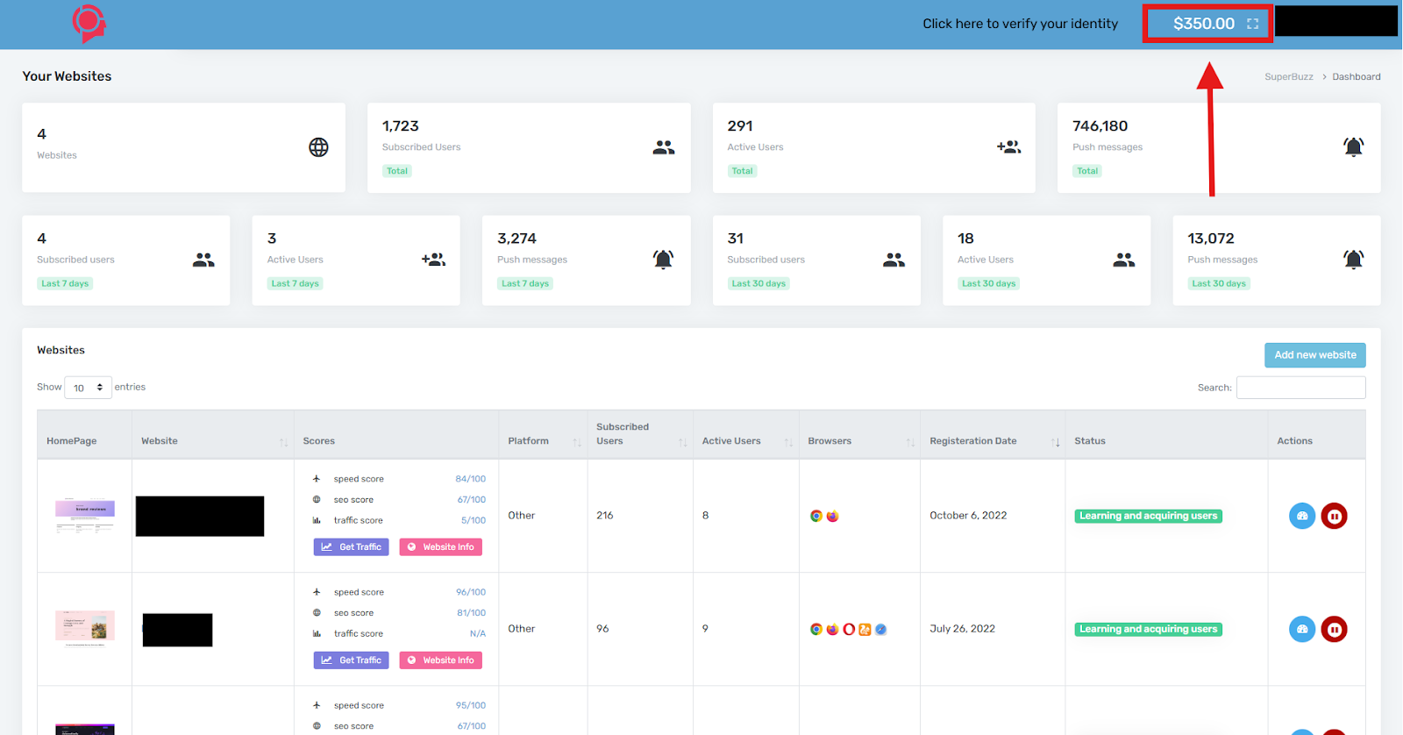The height and width of the screenshot is (735, 1403).
Task: Sort table by Subscribed Users column
Action: 640,434
